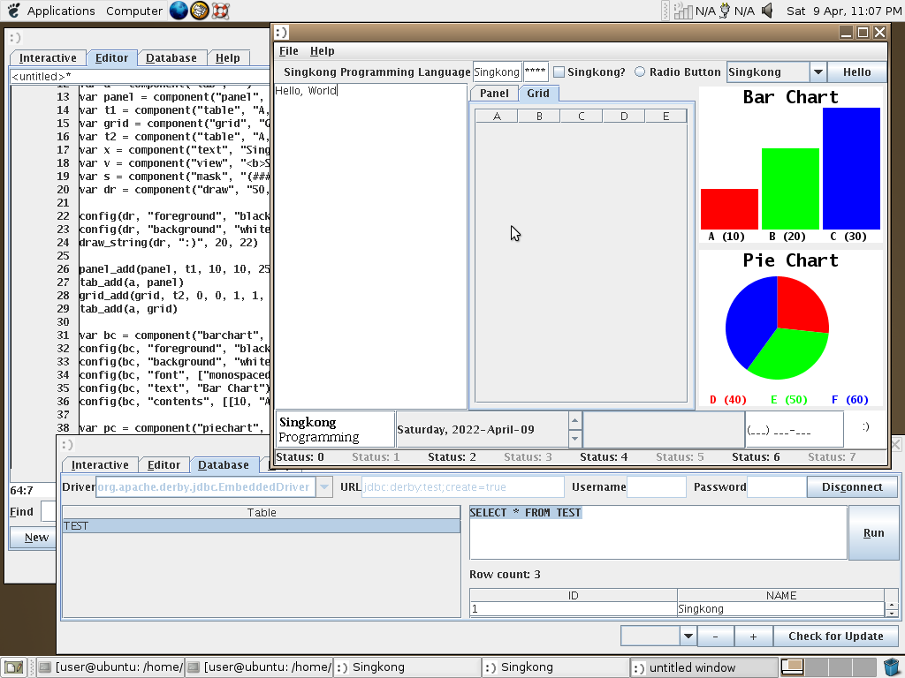
Task: Increment the date spinner up arrow
Action: click(x=574, y=422)
